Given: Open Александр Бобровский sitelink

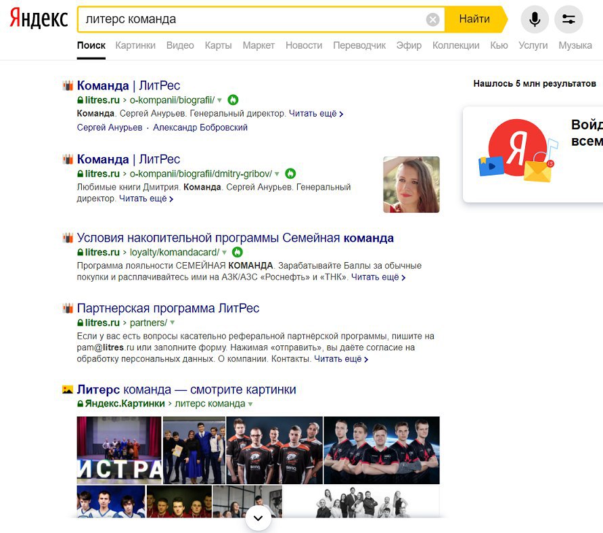Looking at the screenshot, I should tap(200, 127).
